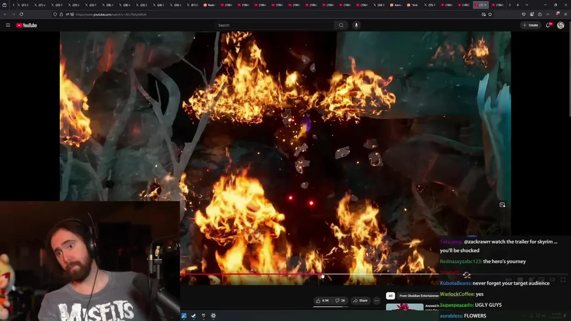Open the first blue app icon on taskbar
The height and width of the screenshot is (321, 571).
(183, 316)
